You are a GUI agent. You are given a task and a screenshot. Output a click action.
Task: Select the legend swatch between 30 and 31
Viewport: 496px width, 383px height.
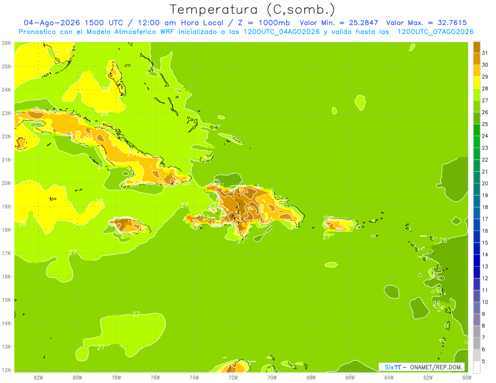tap(477, 59)
